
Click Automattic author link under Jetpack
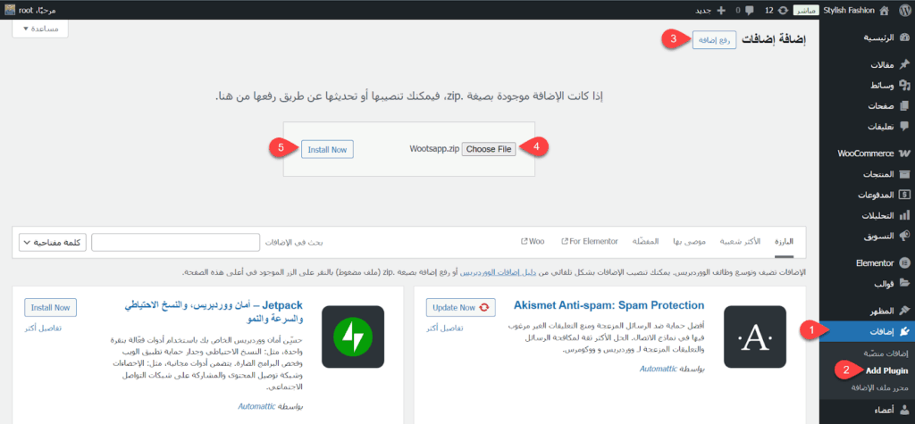(257, 405)
